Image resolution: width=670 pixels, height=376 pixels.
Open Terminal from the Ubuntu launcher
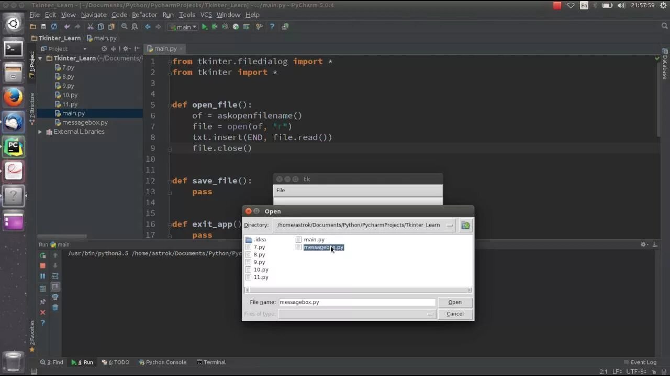coord(14,49)
